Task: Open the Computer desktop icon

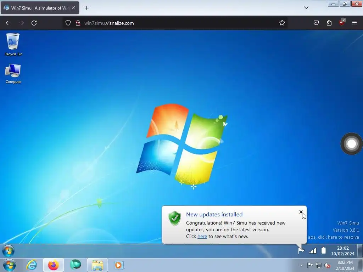Action: [13, 74]
